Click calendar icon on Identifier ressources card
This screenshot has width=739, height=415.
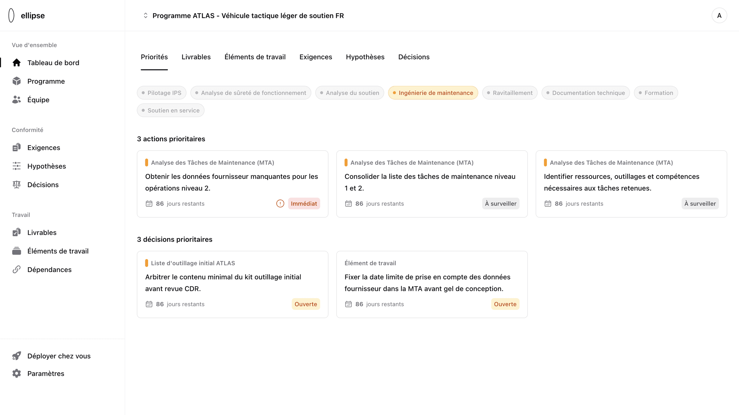(x=548, y=204)
